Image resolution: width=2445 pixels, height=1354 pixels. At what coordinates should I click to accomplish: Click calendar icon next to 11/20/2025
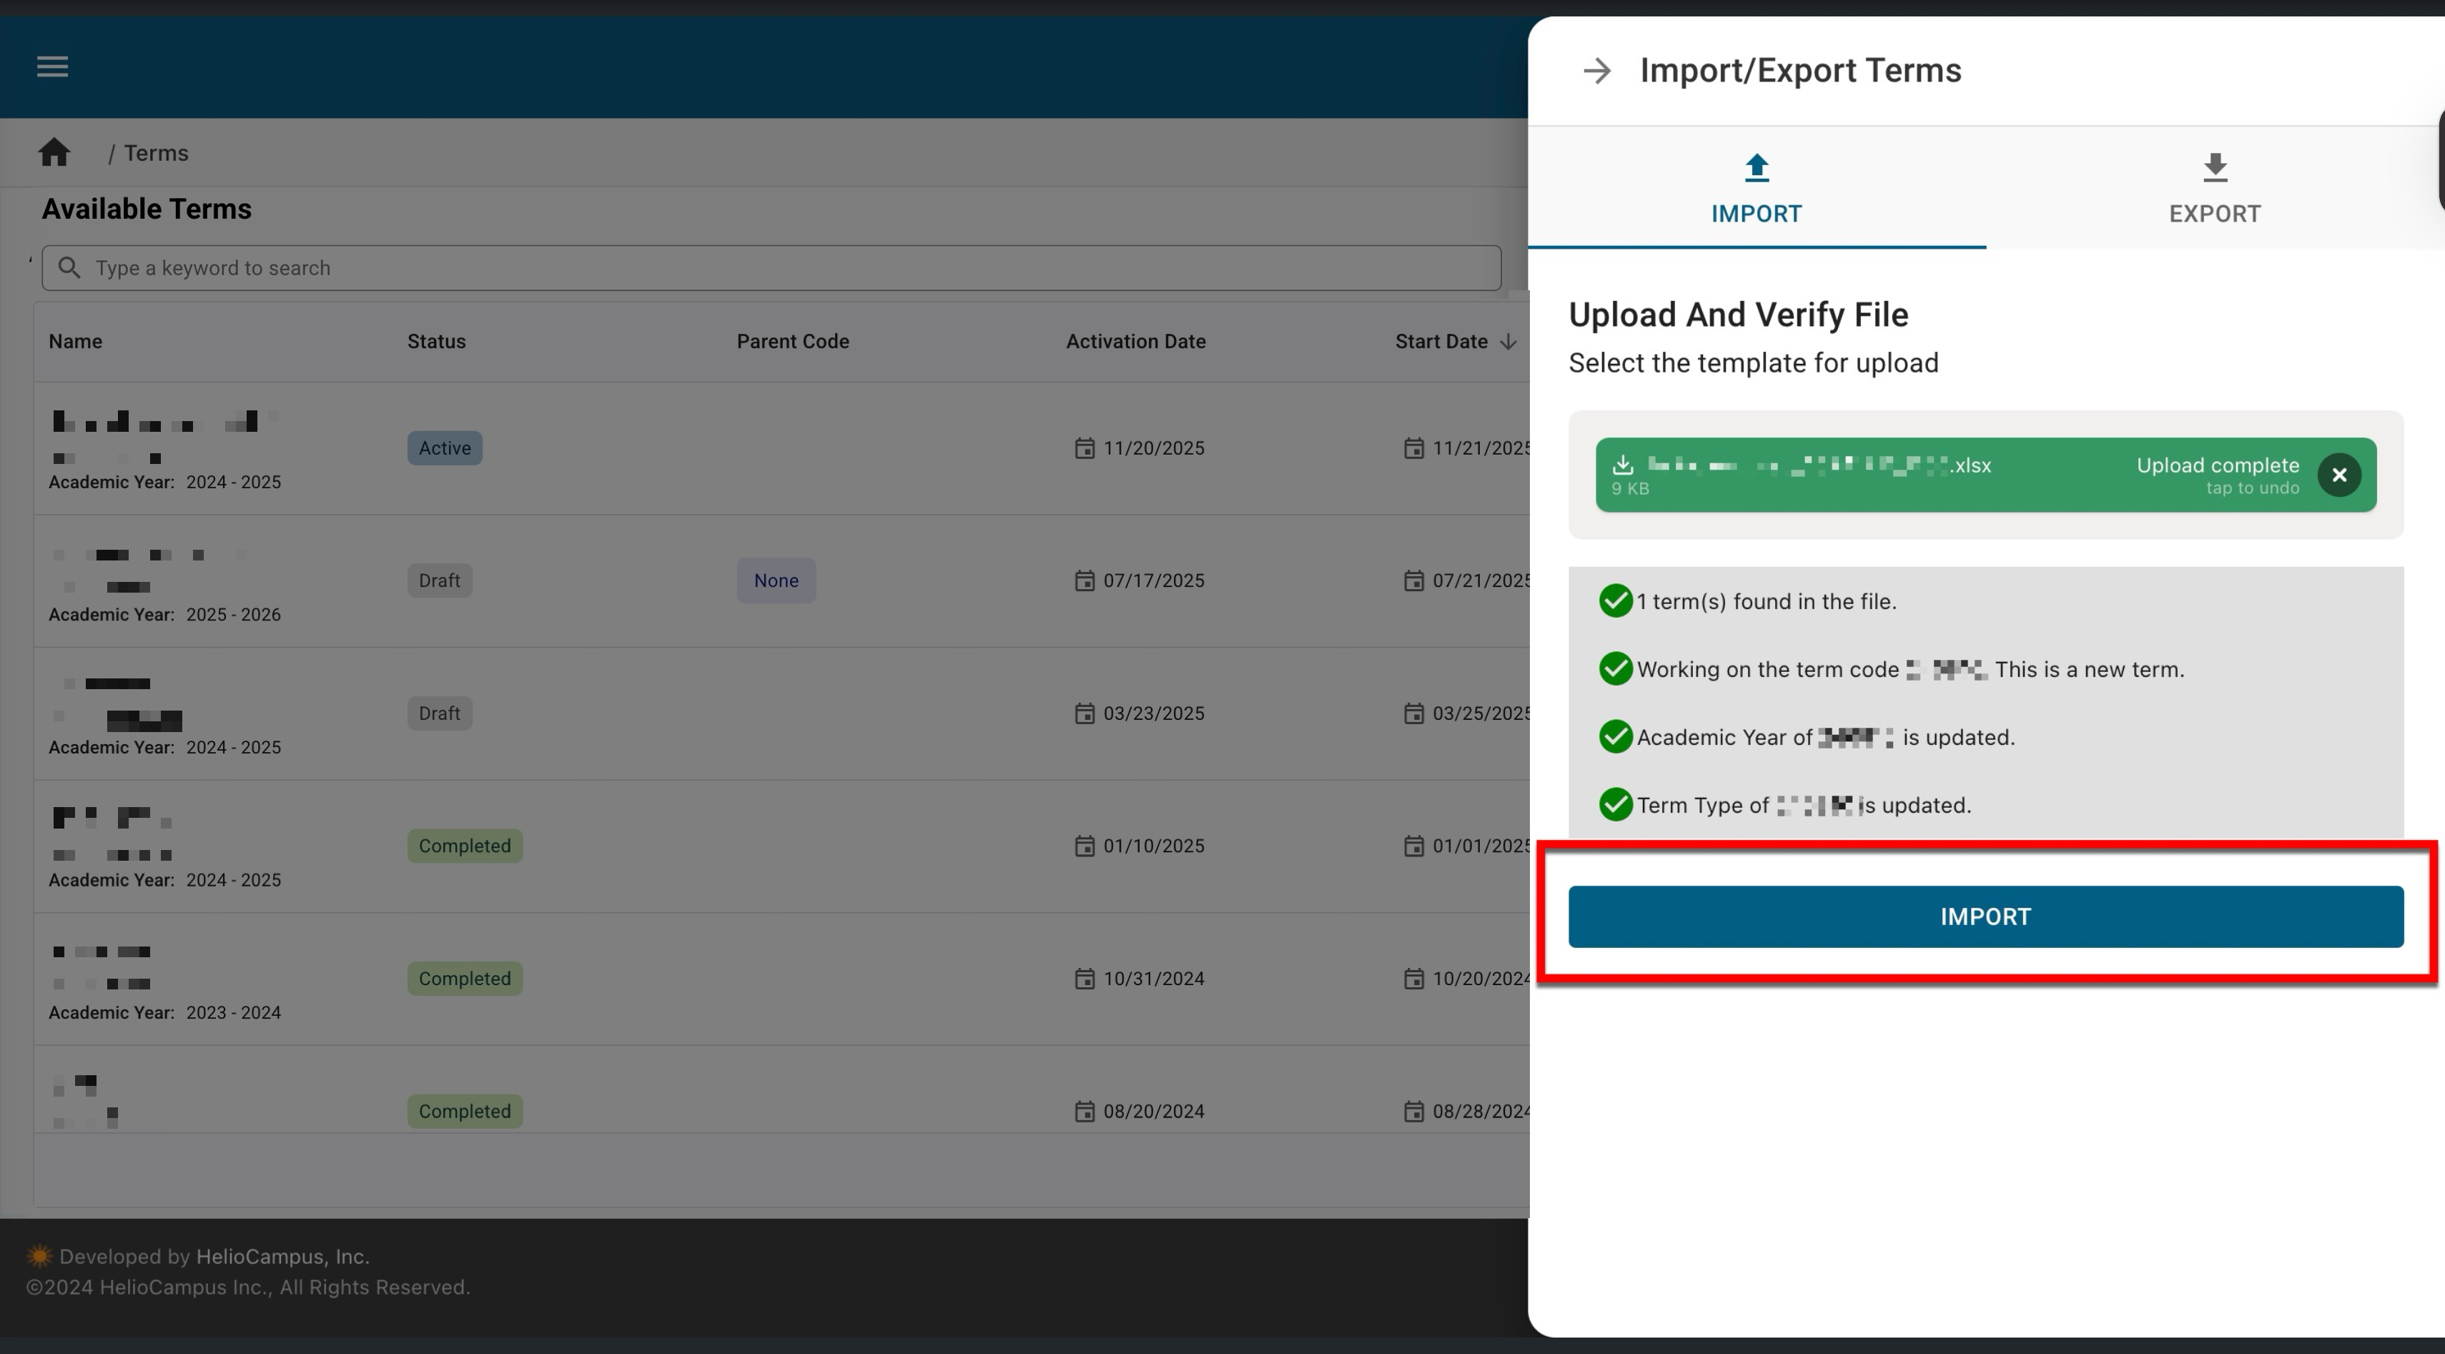(x=1084, y=448)
